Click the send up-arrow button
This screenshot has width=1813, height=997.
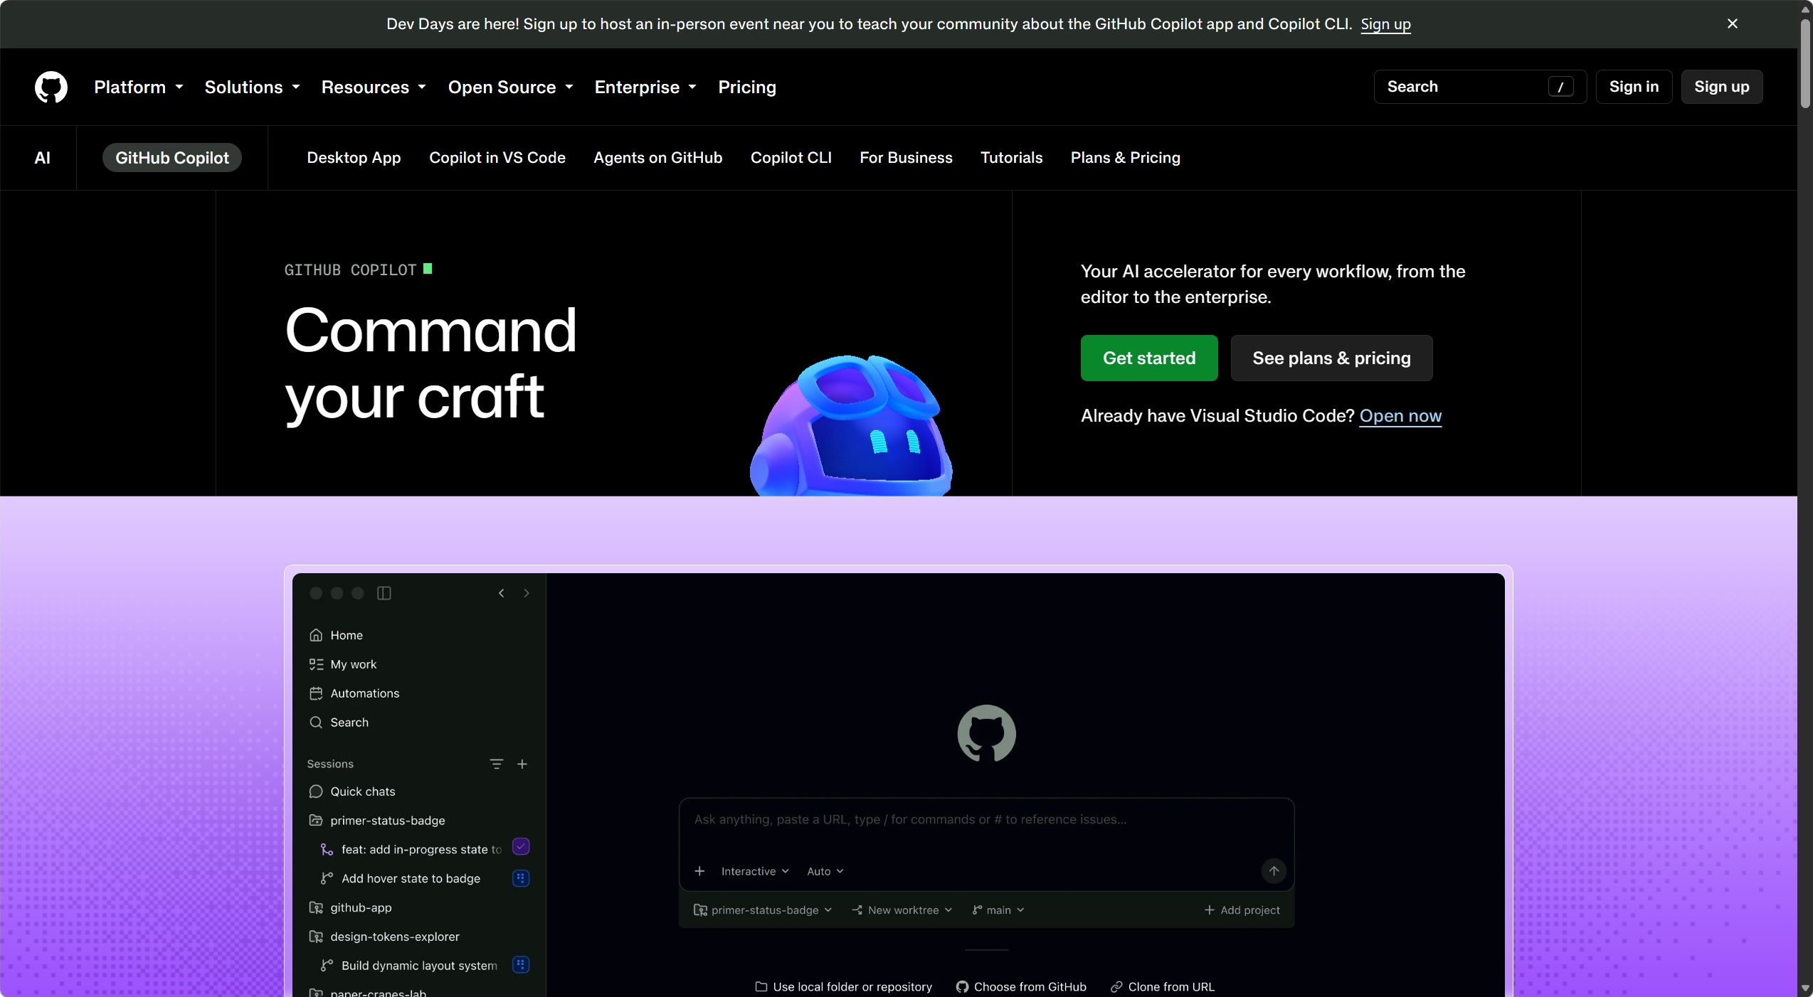1274,871
